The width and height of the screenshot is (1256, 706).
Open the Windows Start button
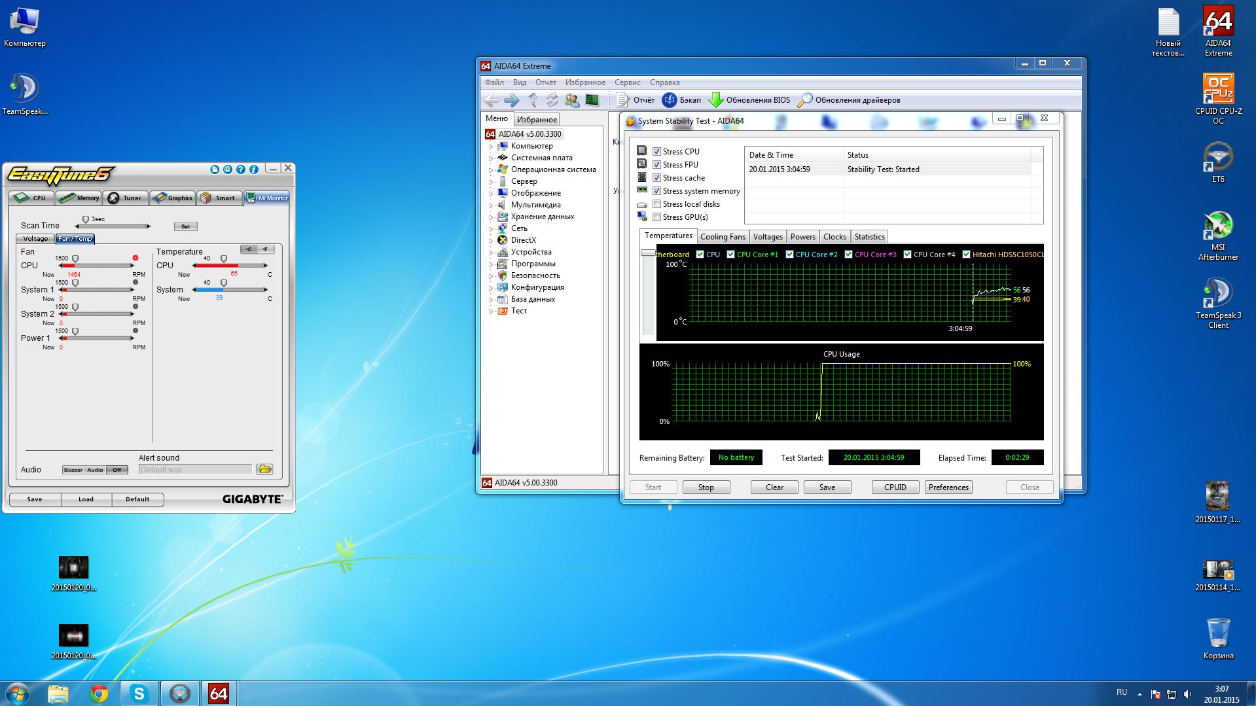[18, 694]
